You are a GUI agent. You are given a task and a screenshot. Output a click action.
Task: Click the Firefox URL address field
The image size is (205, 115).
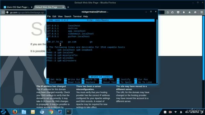pos(27,12)
